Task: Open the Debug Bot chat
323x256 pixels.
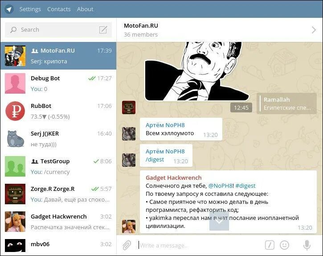Action: point(58,83)
